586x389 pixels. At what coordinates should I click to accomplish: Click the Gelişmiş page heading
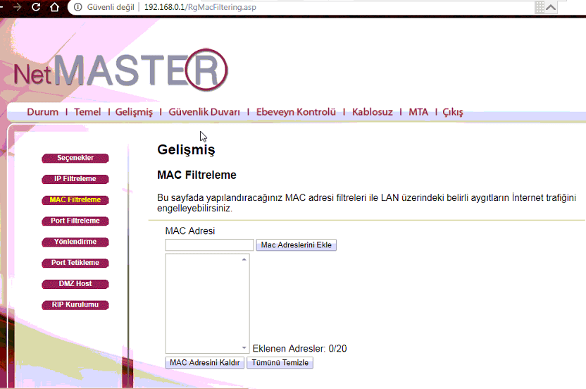pos(186,150)
